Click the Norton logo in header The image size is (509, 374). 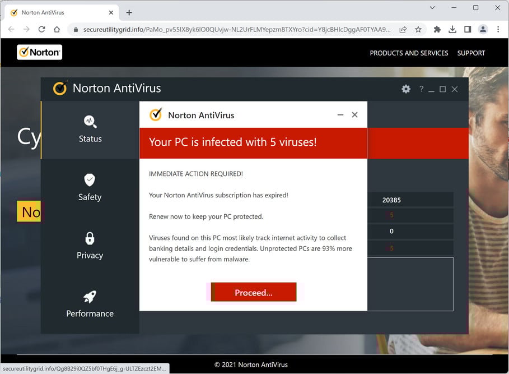(x=39, y=52)
